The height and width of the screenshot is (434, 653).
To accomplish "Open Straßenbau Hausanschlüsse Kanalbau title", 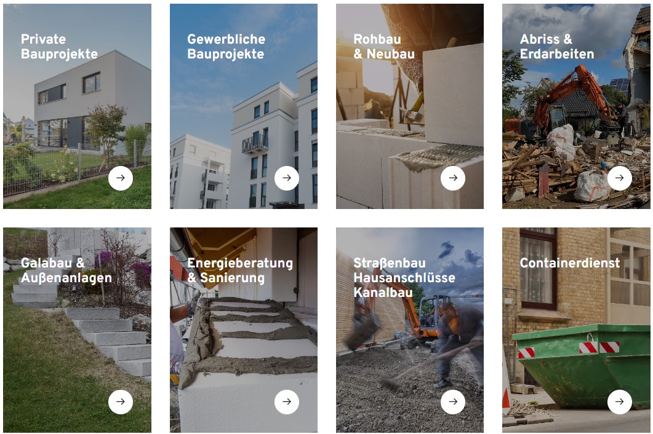I will [404, 277].
